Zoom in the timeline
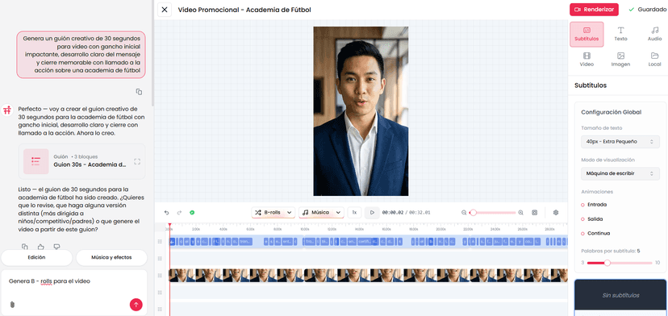The width and height of the screenshot is (668, 316). 520,213
